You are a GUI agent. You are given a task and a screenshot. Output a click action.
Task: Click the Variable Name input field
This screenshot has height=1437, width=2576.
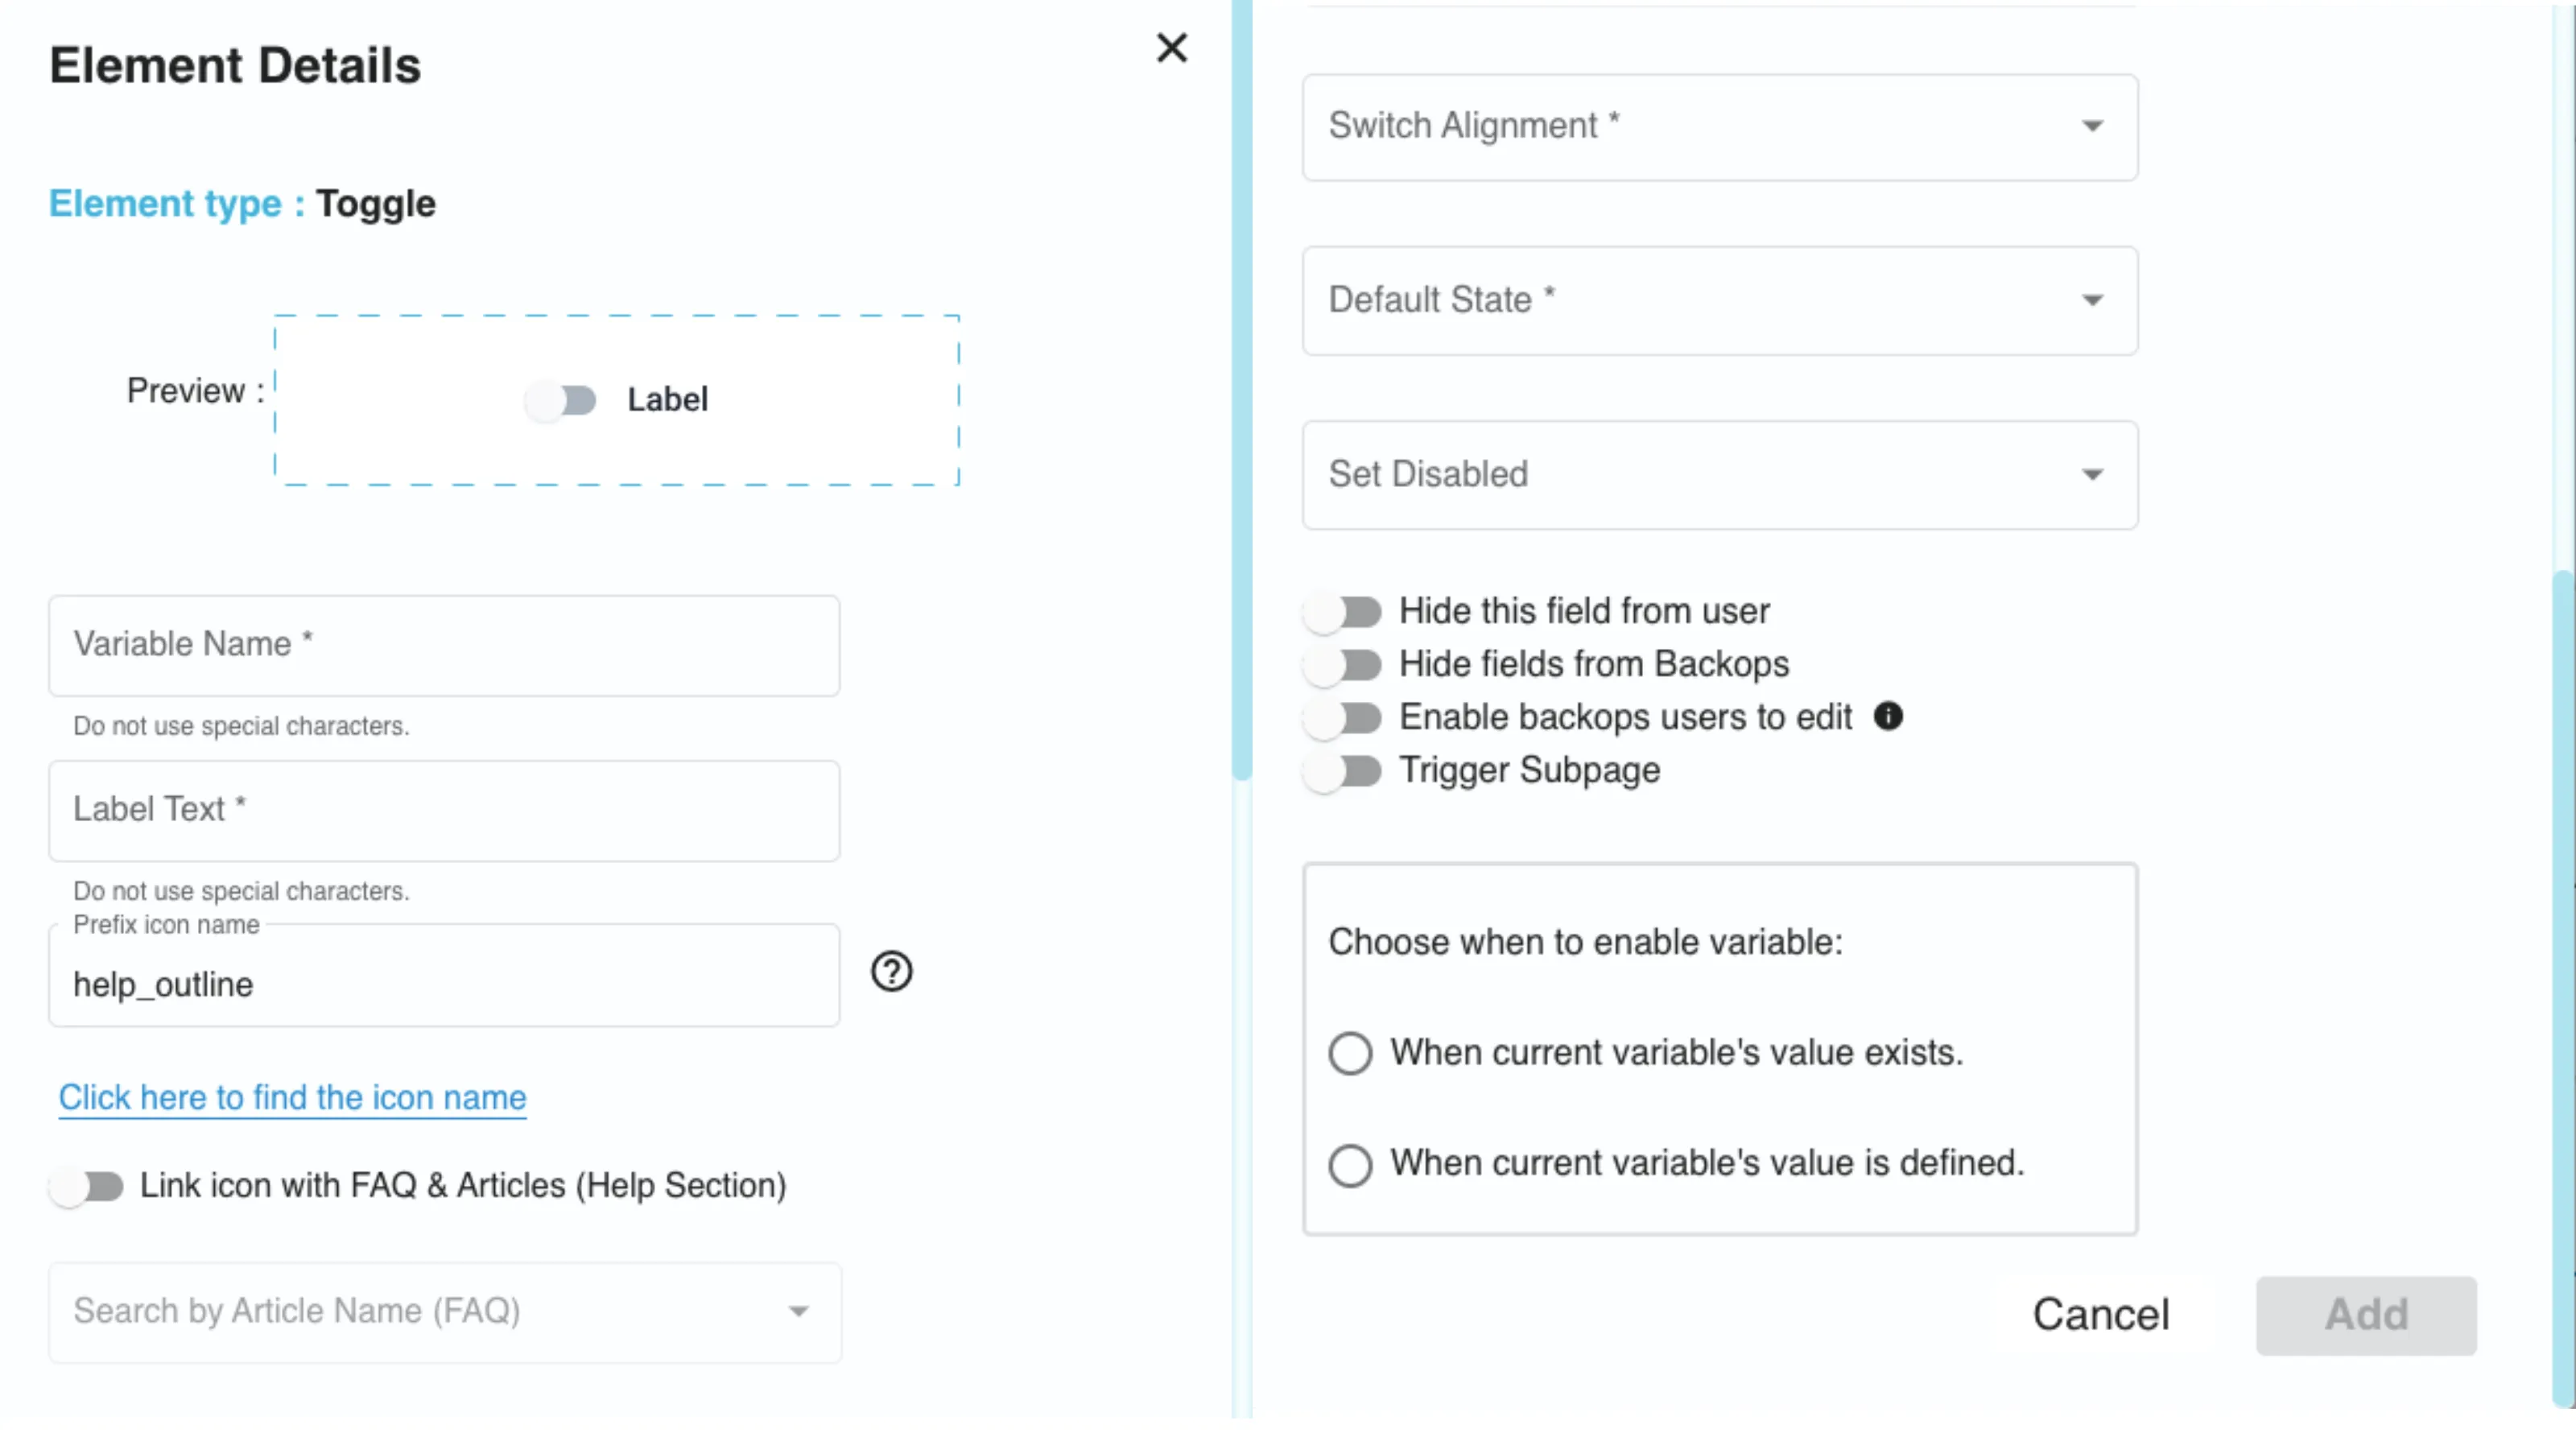point(444,645)
